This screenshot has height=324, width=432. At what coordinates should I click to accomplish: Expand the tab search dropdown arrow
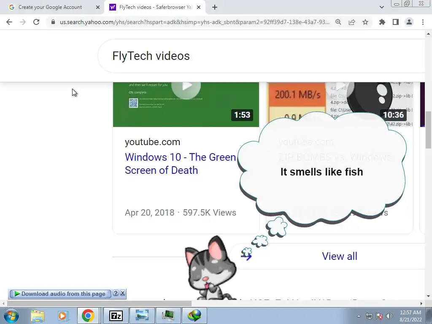(x=381, y=7)
